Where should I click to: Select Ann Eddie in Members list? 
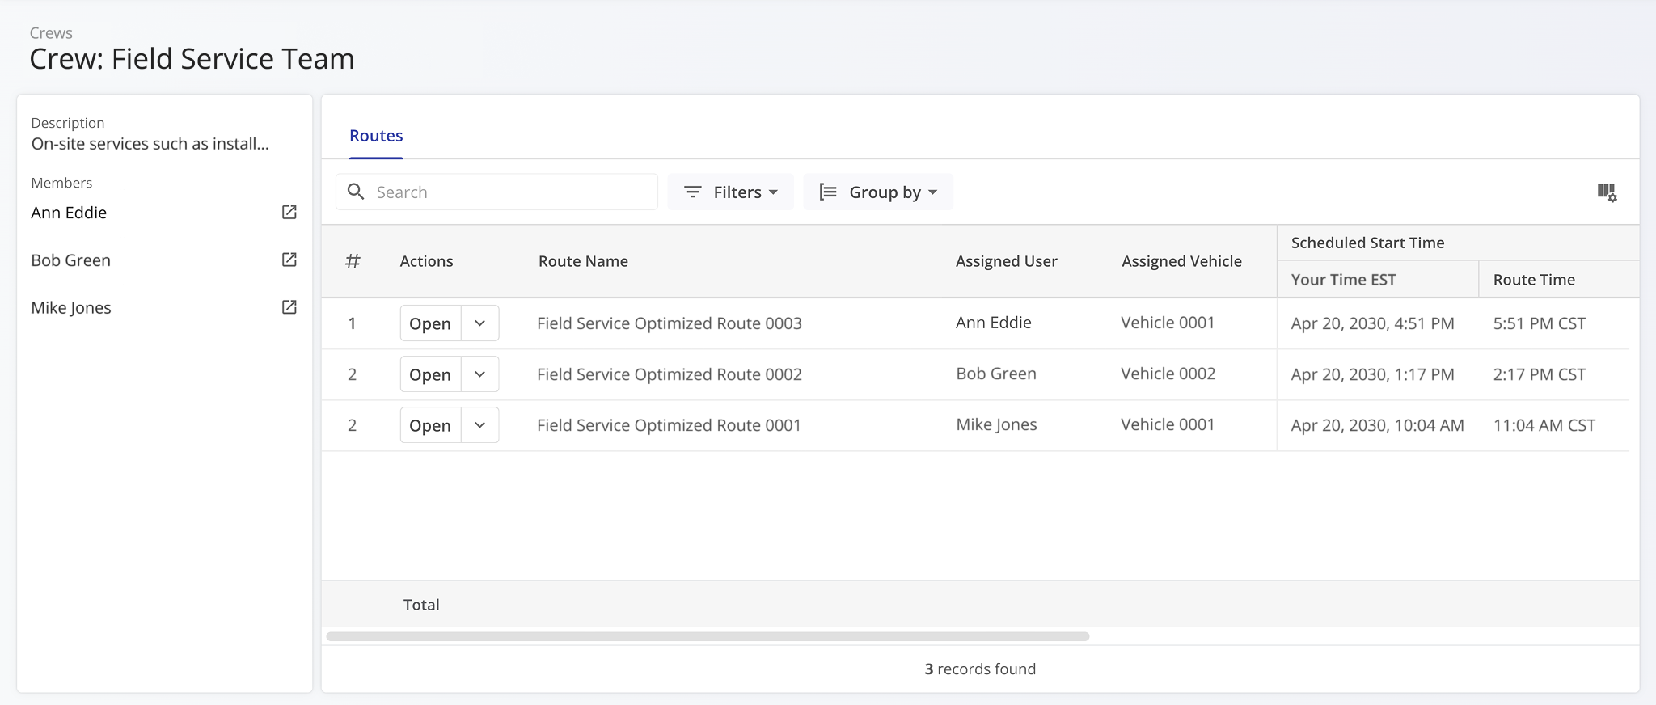69,213
